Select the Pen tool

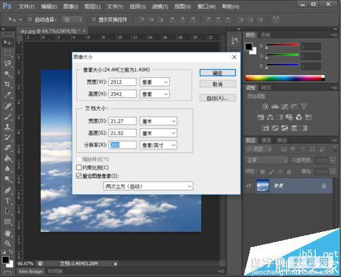8,190
